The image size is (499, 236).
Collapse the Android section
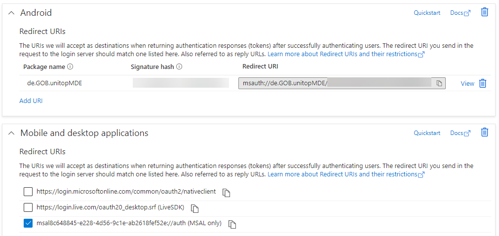click(x=12, y=13)
